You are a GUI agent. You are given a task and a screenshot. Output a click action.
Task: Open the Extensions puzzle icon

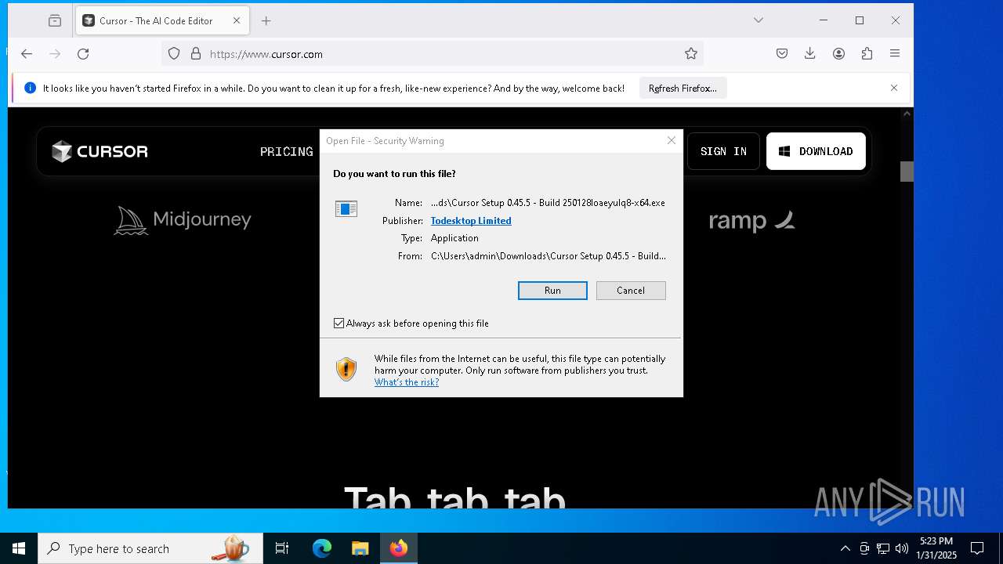click(x=867, y=54)
